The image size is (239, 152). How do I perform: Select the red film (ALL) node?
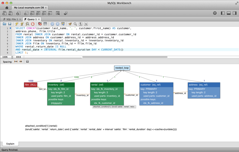click(31, 85)
